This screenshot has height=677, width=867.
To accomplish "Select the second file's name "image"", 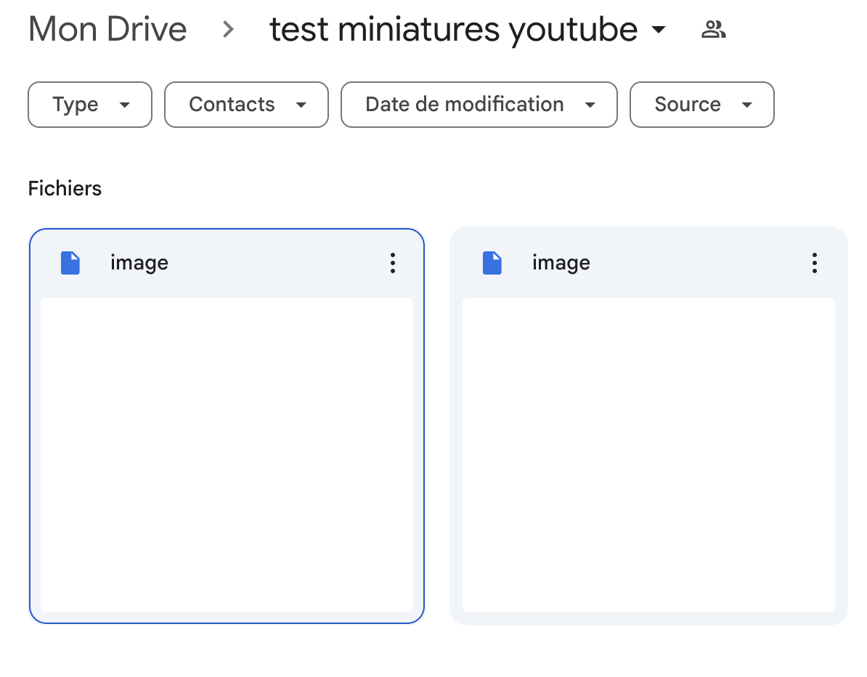I will click(x=561, y=263).
